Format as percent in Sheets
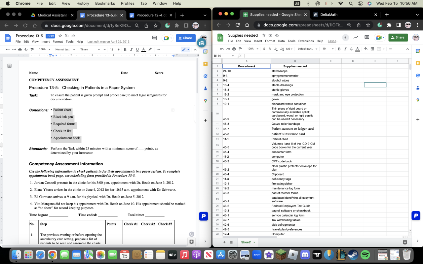 [x=270, y=49]
